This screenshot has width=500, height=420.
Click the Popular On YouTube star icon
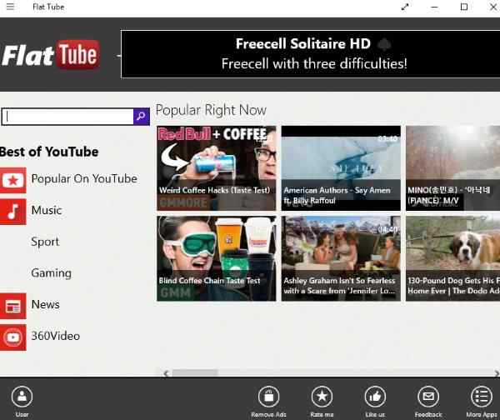12,180
